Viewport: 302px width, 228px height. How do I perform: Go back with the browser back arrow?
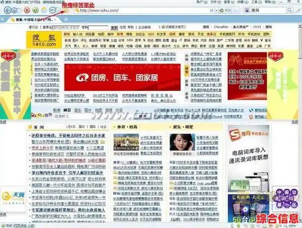(x=7, y=10)
